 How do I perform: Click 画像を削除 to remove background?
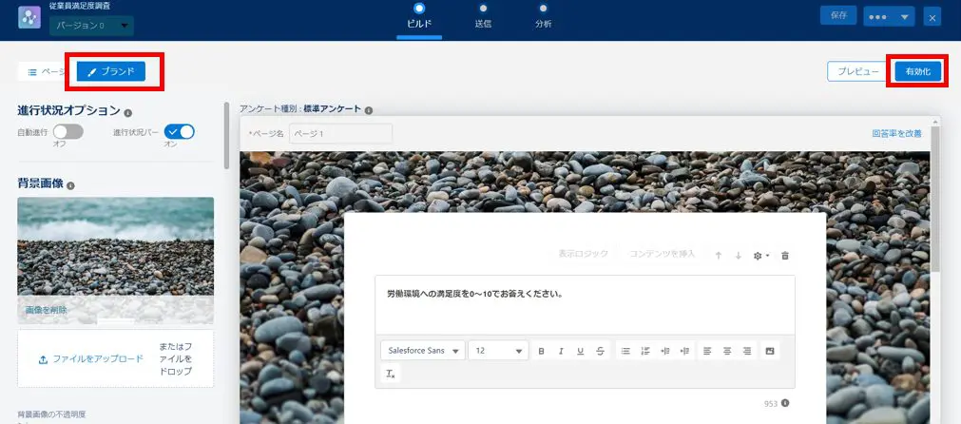tap(46, 310)
